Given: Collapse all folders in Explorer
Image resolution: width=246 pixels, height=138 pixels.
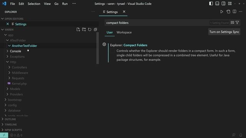Looking at the screenshot, I should point(95,30).
